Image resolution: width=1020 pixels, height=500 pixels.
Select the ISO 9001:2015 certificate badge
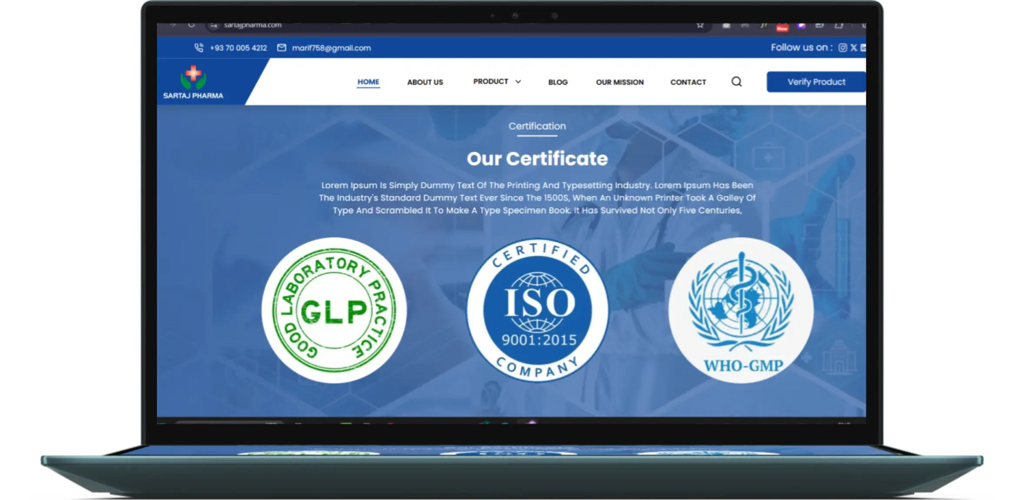537,309
